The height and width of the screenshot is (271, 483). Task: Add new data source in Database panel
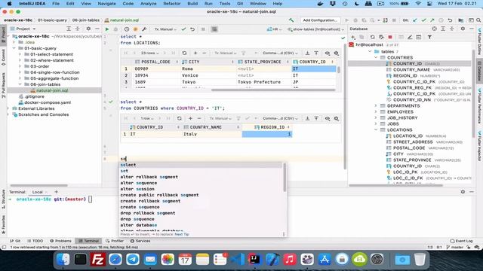click(353, 37)
